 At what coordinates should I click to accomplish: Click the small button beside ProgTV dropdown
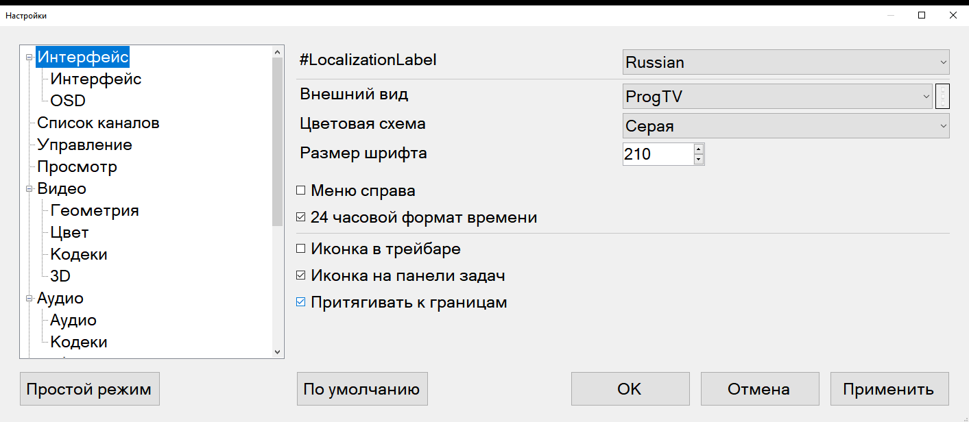coord(943,97)
